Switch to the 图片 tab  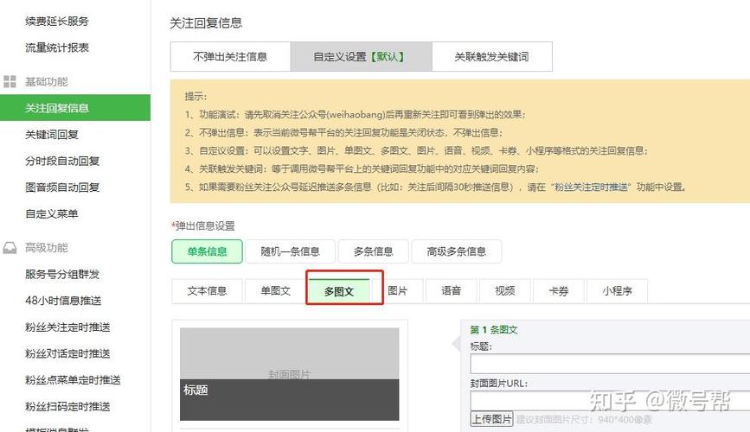(x=397, y=290)
